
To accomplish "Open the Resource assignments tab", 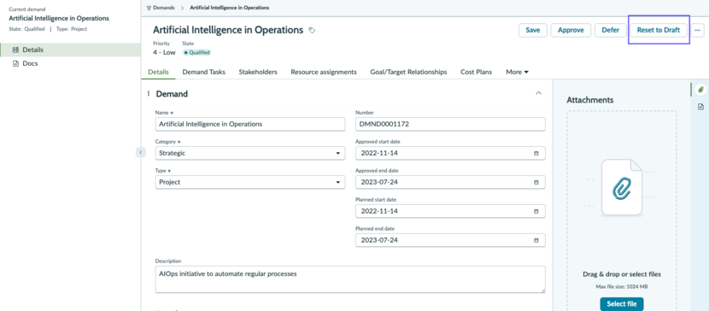I will [324, 72].
